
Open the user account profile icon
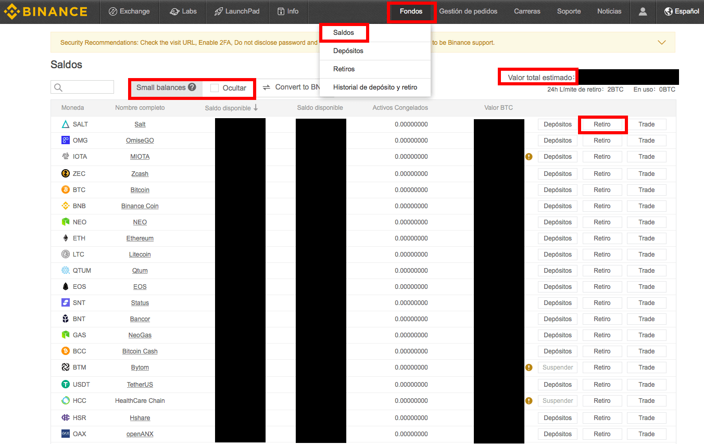643,11
